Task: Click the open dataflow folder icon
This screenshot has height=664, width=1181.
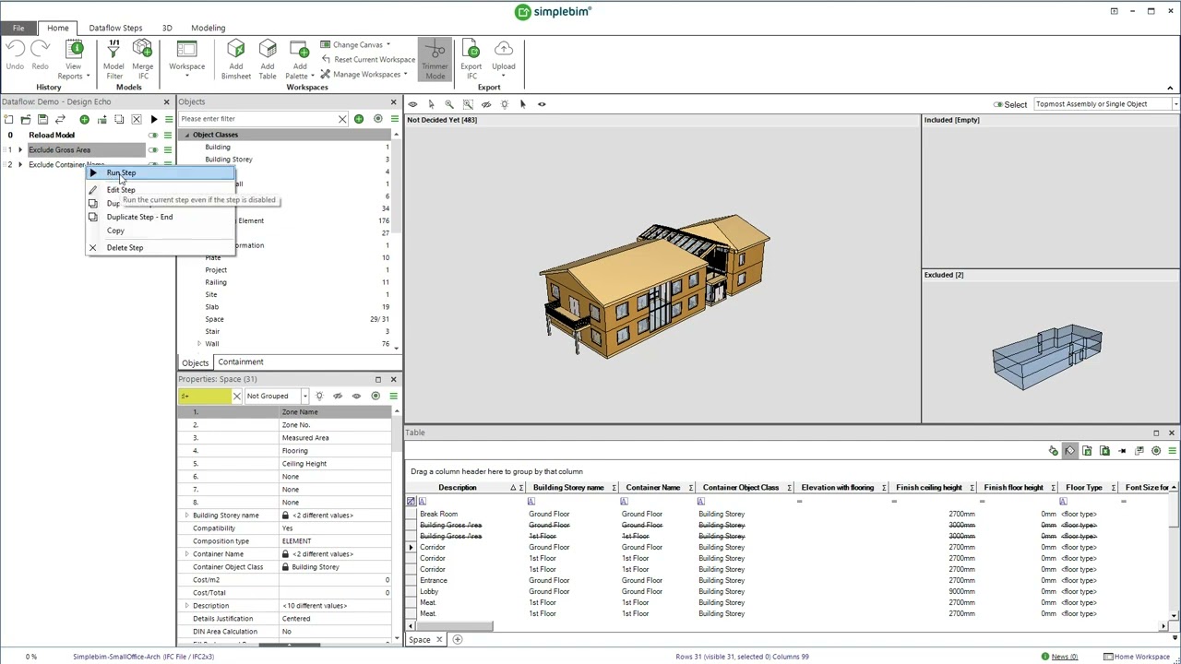Action: pyautogui.click(x=26, y=119)
